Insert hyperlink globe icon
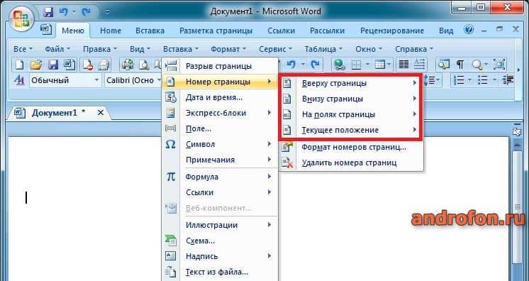The image size is (529, 281). coord(339,64)
